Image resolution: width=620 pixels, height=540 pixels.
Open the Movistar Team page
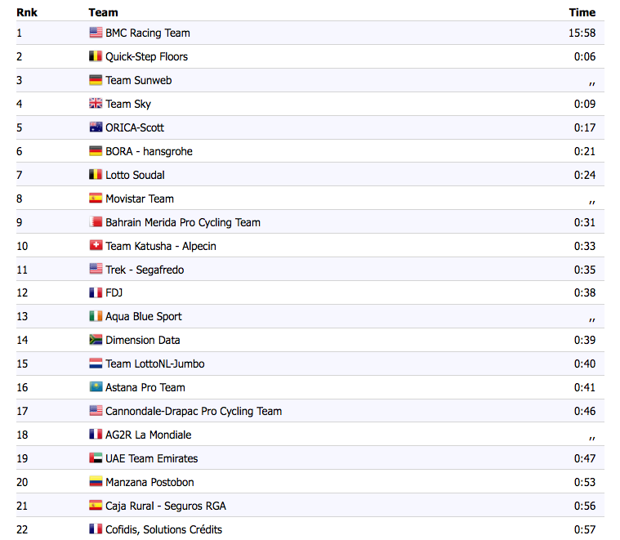140,199
